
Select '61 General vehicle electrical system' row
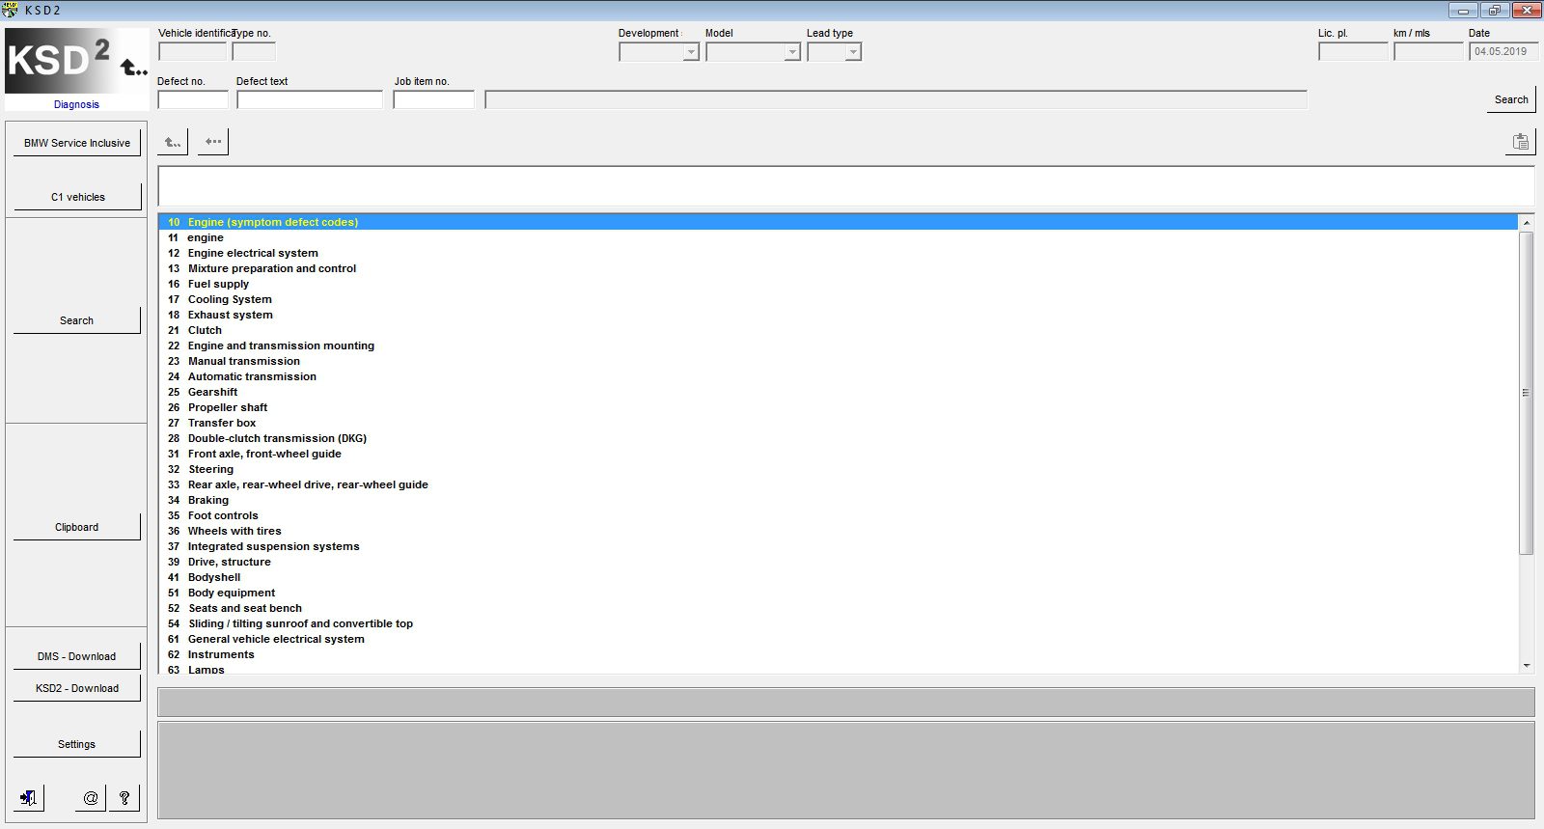pyautogui.click(x=838, y=639)
